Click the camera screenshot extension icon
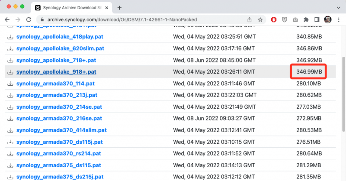 coord(295,19)
